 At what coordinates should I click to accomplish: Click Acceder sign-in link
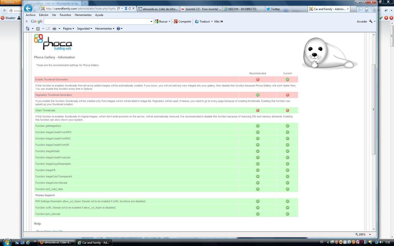(362, 21)
